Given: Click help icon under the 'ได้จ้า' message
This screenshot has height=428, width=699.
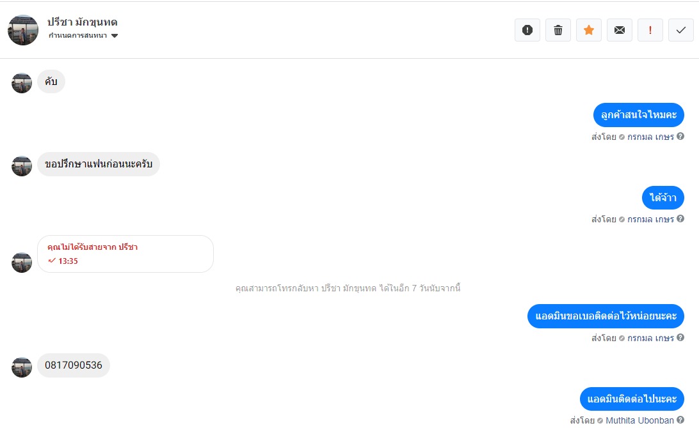Looking at the screenshot, I should click(680, 219).
